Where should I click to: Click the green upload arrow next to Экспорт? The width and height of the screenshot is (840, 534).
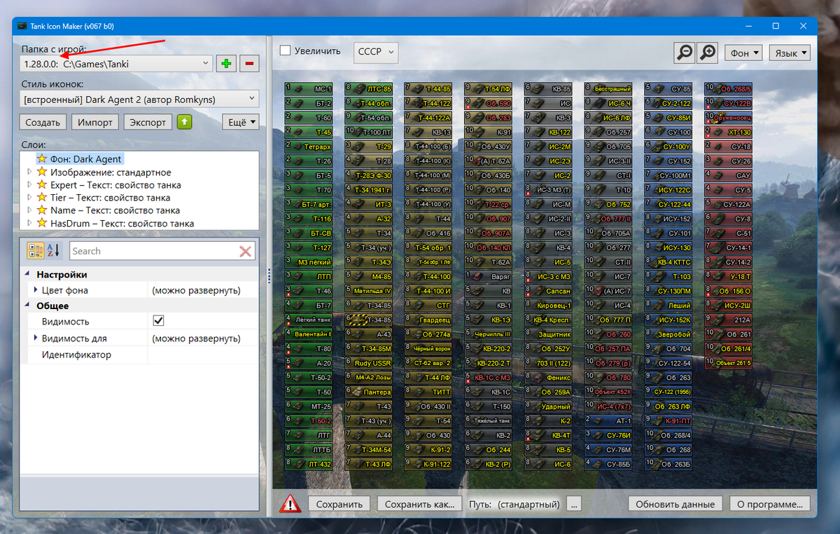(185, 122)
